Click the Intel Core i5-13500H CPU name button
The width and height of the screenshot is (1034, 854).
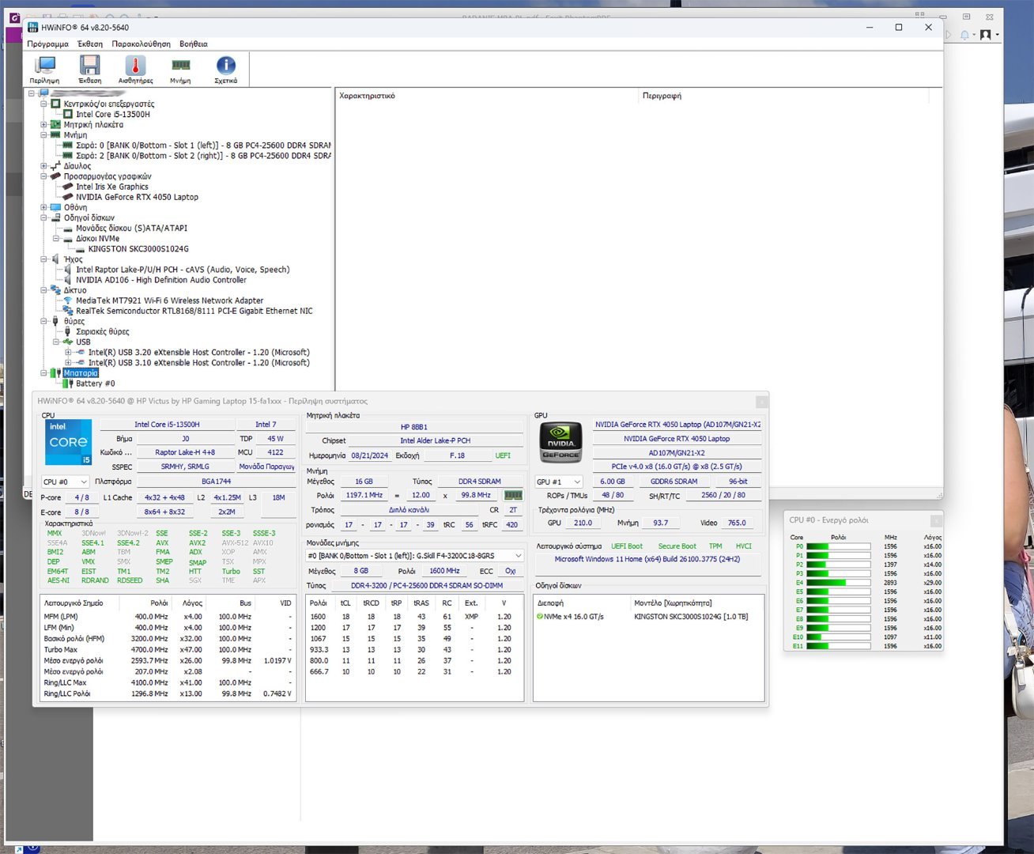(167, 425)
